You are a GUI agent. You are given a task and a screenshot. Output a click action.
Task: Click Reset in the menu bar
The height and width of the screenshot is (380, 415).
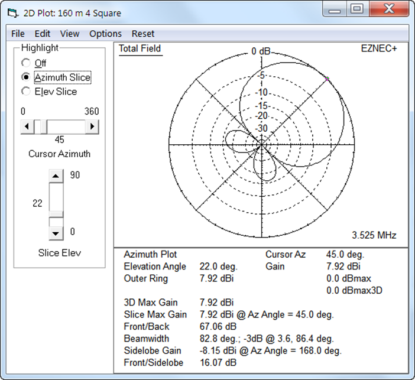tap(143, 34)
